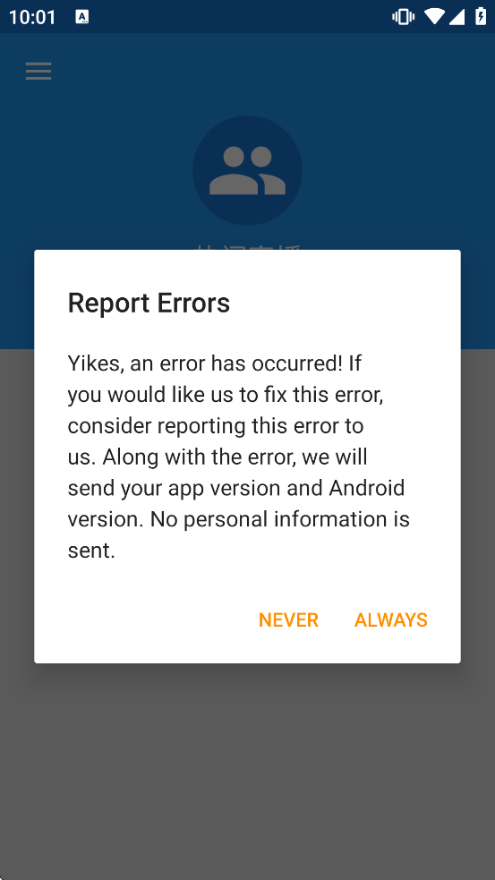Tap 'No personal information is' text line

[280, 519]
